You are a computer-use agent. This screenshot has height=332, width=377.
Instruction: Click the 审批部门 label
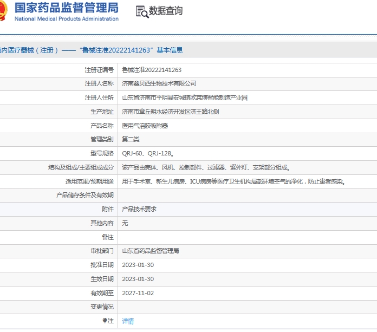[102, 251]
